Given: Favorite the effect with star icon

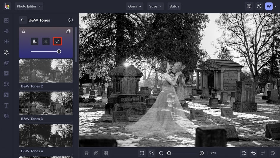Looking at the screenshot, I should 23,31.
